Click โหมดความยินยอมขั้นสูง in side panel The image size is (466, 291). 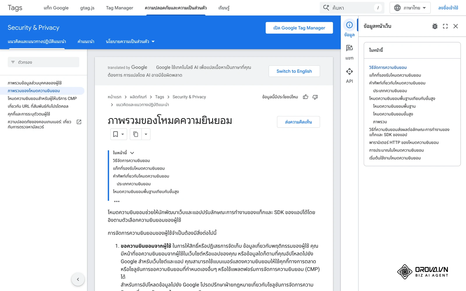(x=393, y=114)
